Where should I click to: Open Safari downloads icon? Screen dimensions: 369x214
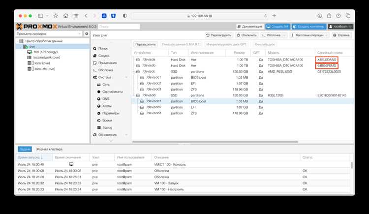coord(320,16)
